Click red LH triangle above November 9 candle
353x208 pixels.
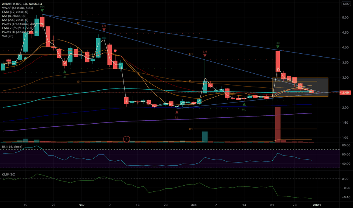(104, 29)
